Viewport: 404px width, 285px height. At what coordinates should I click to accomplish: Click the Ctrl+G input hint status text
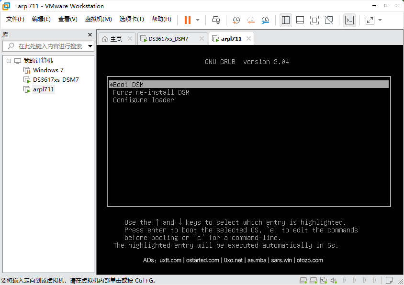click(79, 280)
